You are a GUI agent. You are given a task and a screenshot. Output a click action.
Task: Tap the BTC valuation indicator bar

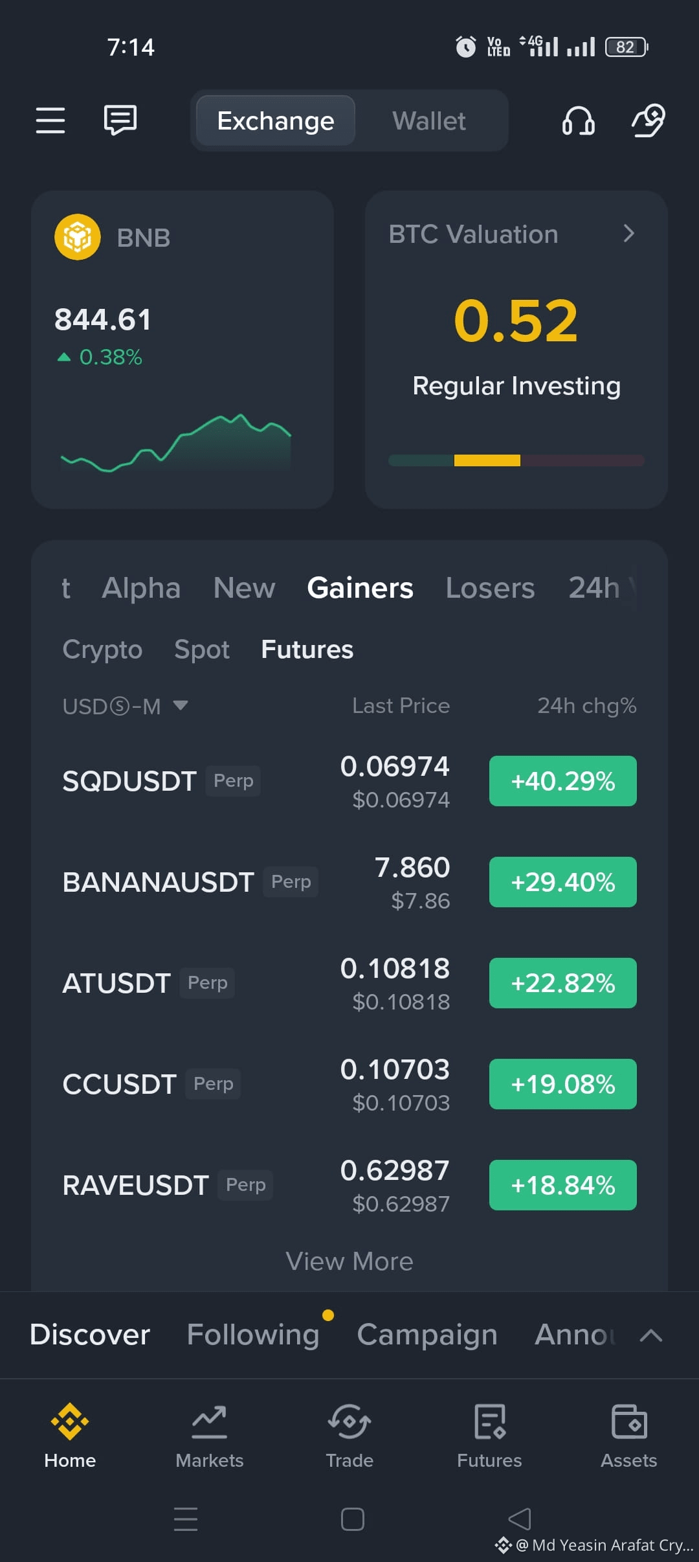tap(516, 460)
